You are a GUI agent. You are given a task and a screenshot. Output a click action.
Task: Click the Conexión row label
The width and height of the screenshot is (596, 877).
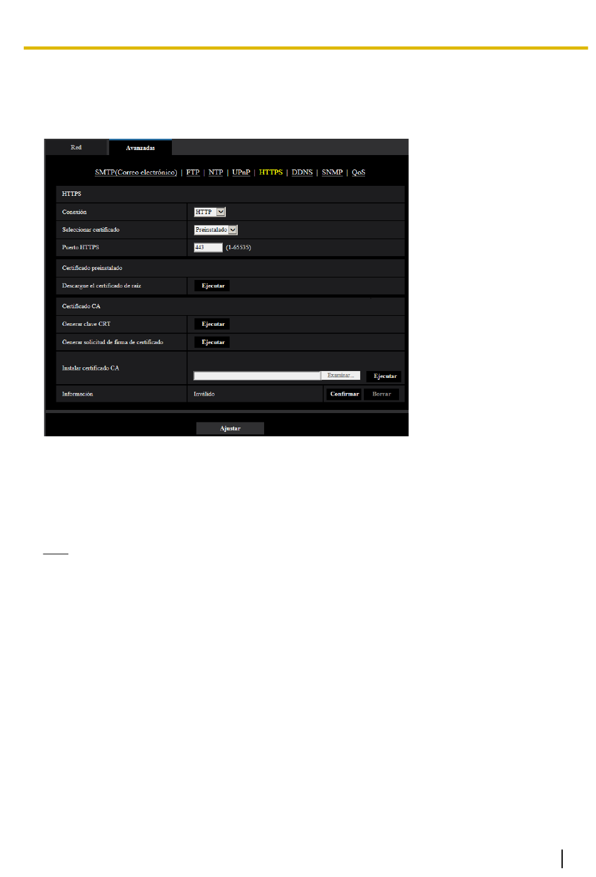75,212
